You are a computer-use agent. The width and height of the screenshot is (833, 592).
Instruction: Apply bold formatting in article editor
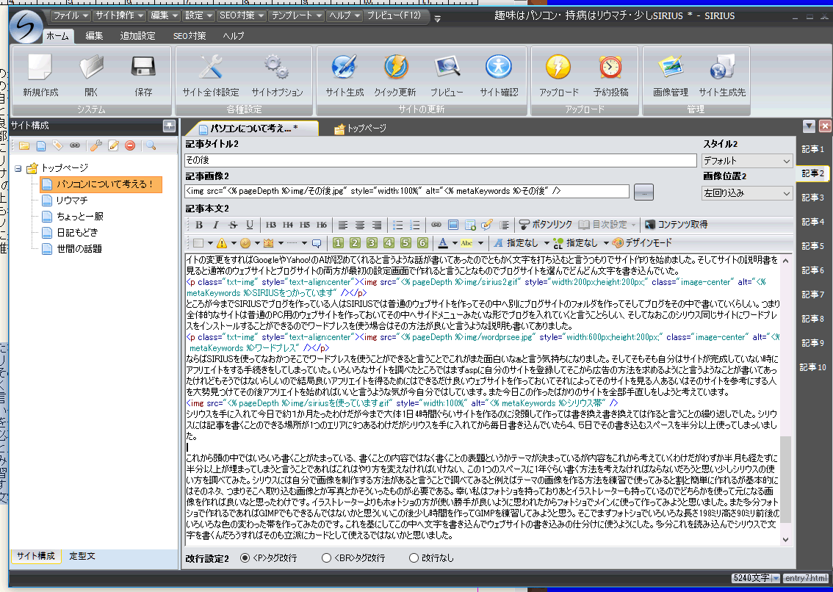198,225
